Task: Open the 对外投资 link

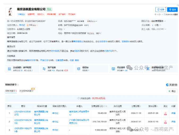Action: (55, 51)
